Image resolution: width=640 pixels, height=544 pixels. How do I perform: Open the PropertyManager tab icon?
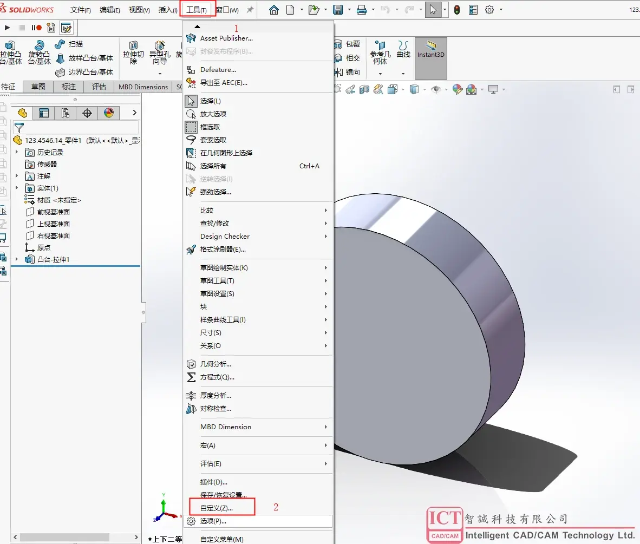click(x=44, y=113)
